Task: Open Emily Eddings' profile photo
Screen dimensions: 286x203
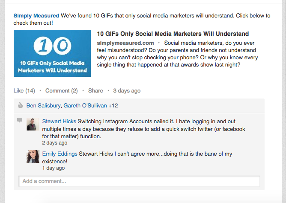Action: coord(33,157)
